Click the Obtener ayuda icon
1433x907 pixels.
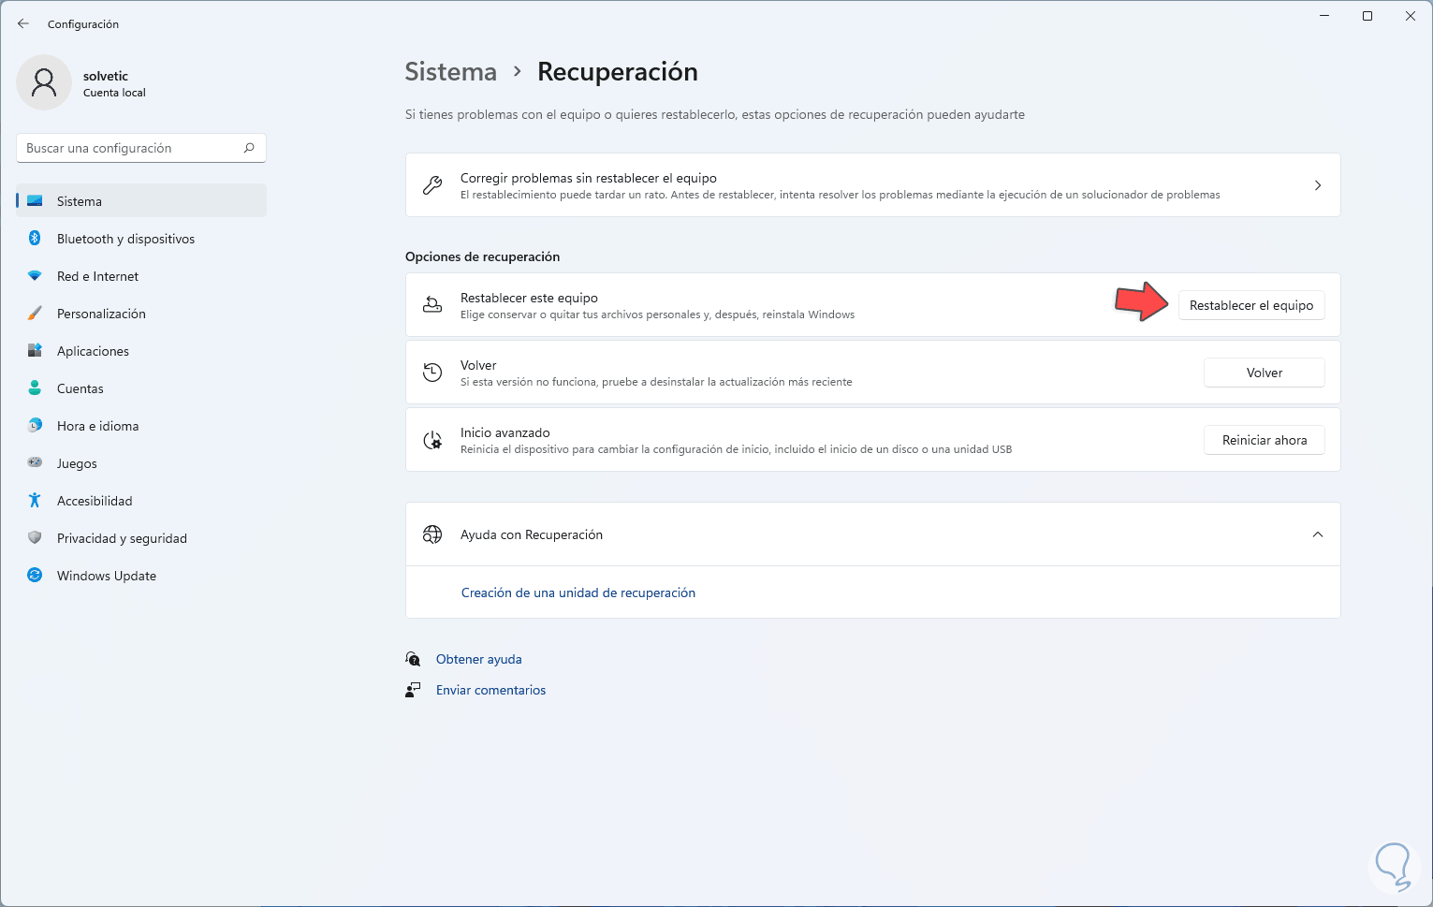[413, 659]
